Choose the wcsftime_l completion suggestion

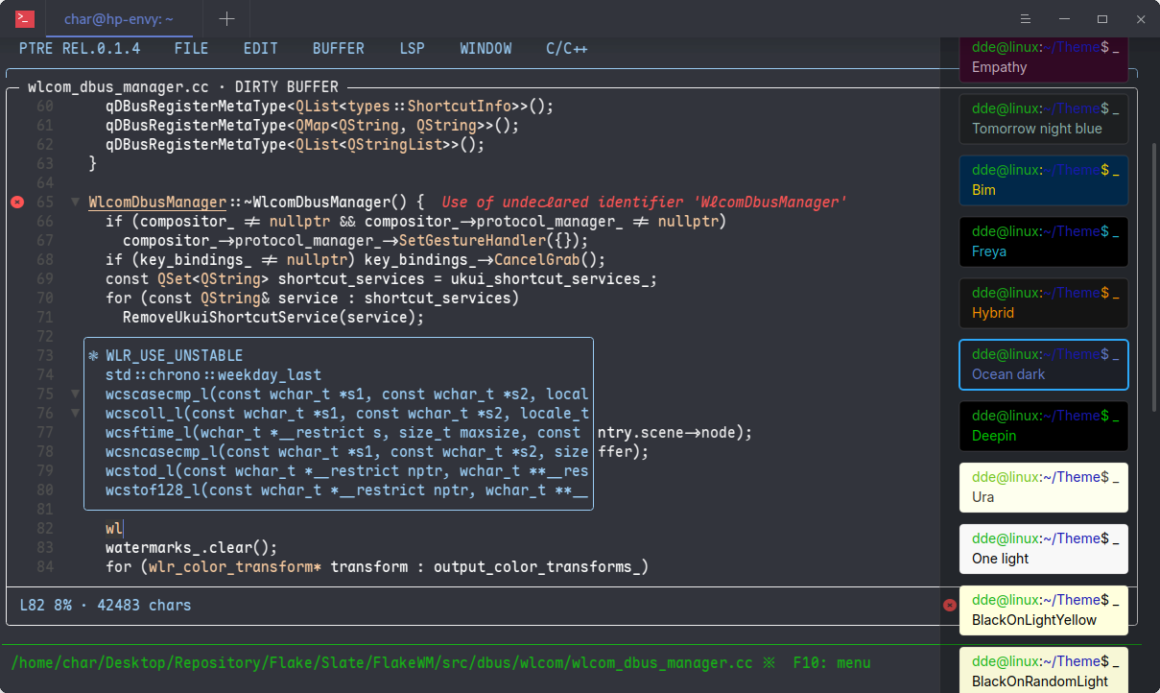point(339,433)
